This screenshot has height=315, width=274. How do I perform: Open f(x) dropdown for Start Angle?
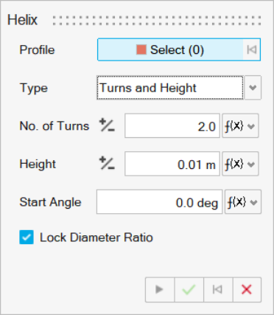[x=243, y=202]
